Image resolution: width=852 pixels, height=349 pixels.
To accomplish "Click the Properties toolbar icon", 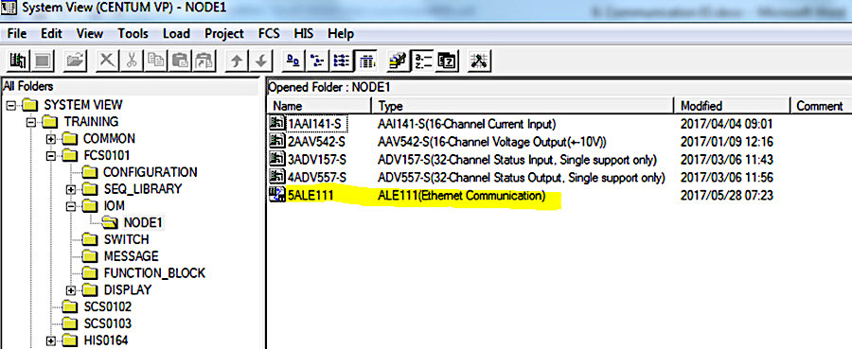I will click(398, 61).
